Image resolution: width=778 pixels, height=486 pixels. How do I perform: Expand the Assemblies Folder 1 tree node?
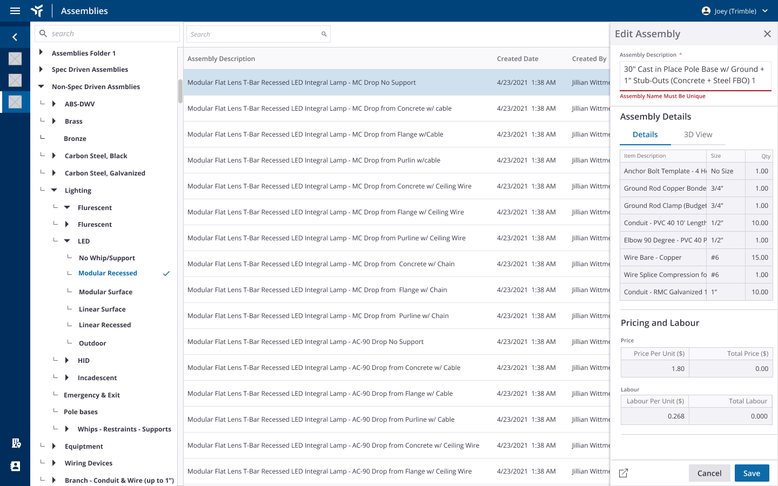coord(41,52)
